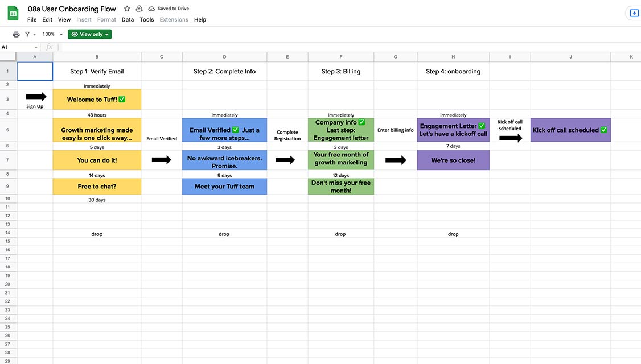This screenshot has width=641, height=364.
Task: Print the spreadsheet with the printer icon
Action: pyautogui.click(x=17, y=34)
